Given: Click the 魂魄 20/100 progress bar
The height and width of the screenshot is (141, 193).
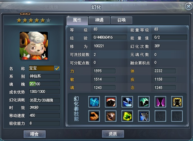Looking at the screenshot, I should [x=44, y=84].
